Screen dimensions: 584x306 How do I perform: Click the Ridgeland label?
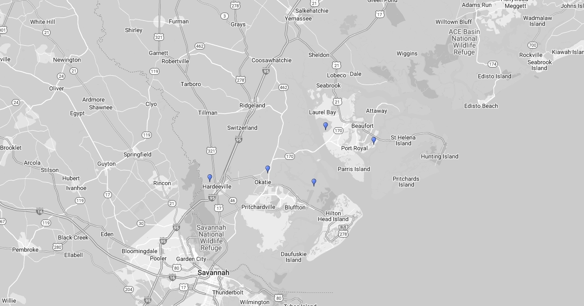click(252, 105)
